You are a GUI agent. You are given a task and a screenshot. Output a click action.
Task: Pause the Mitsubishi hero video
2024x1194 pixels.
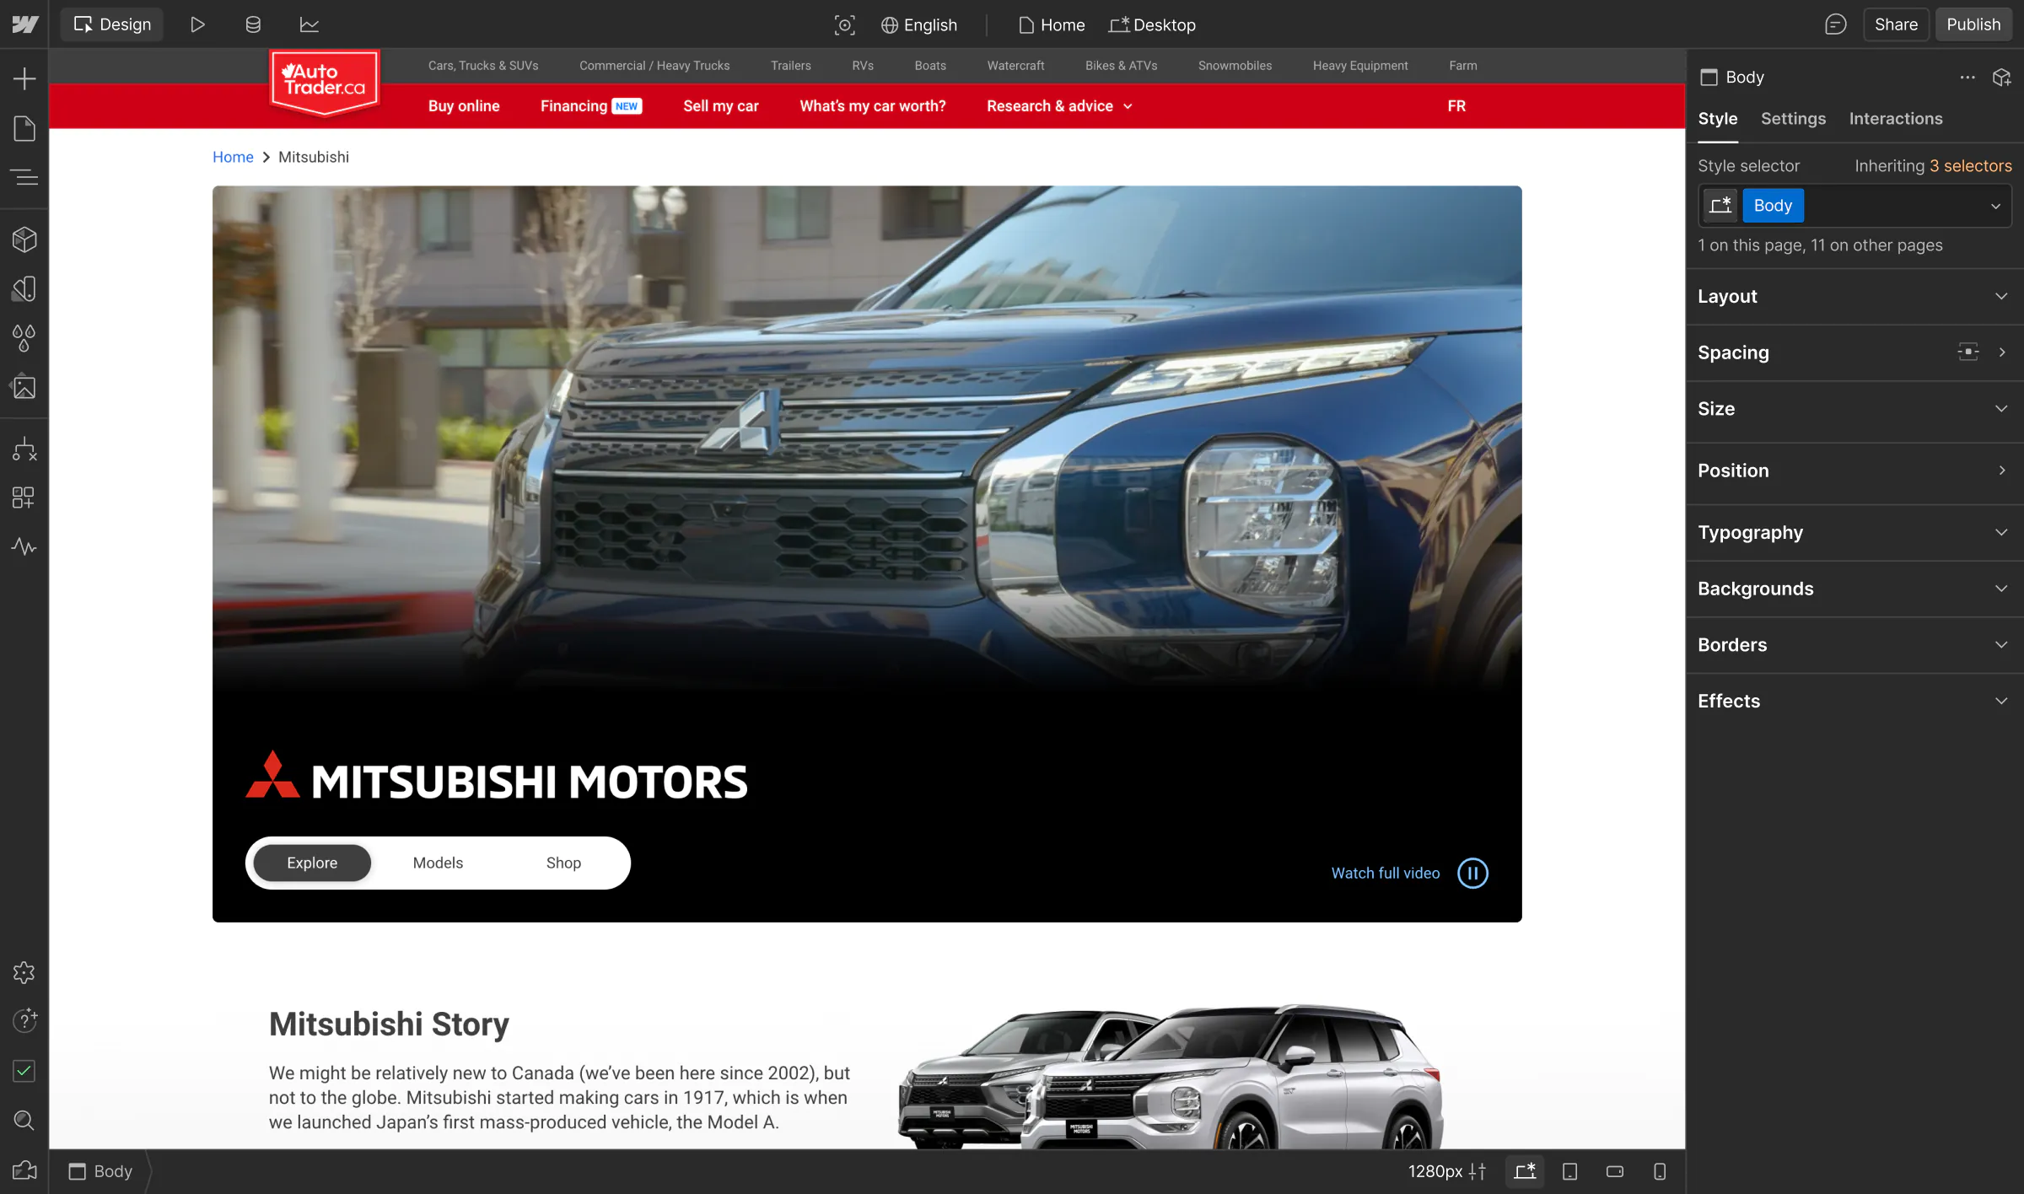1472,873
